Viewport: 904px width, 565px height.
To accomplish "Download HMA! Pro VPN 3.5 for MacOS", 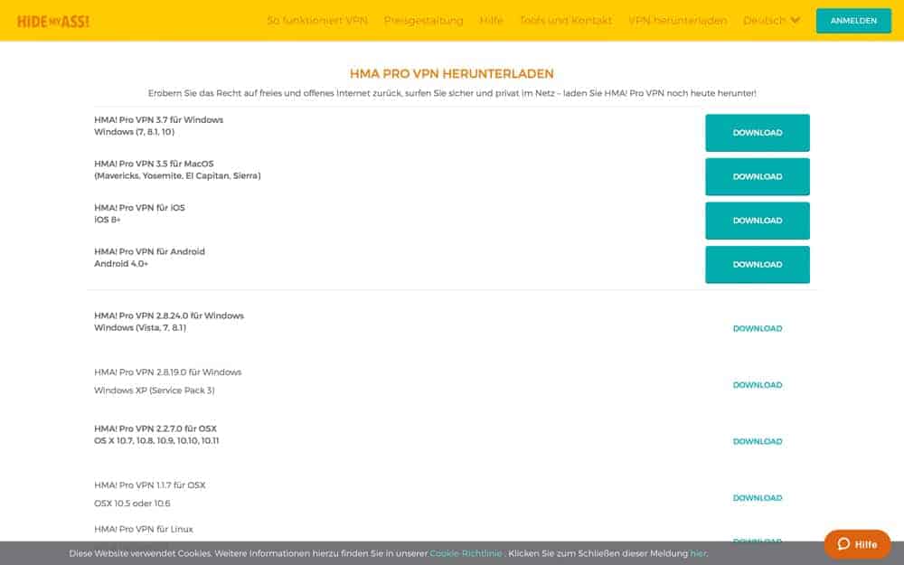I will [x=757, y=176].
